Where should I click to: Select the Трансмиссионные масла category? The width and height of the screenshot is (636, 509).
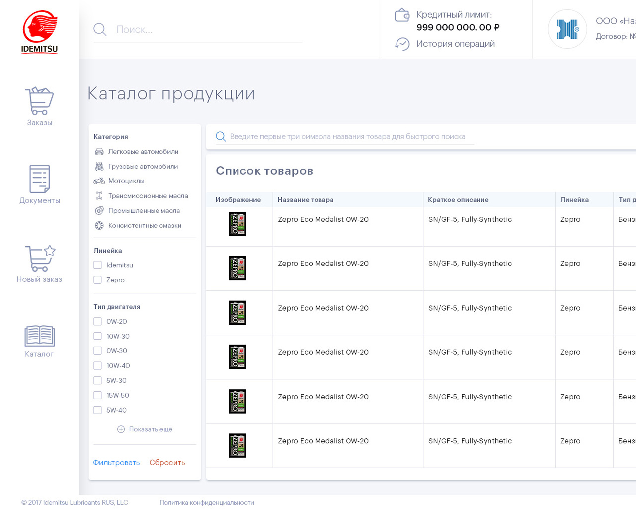click(x=148, y=196)
